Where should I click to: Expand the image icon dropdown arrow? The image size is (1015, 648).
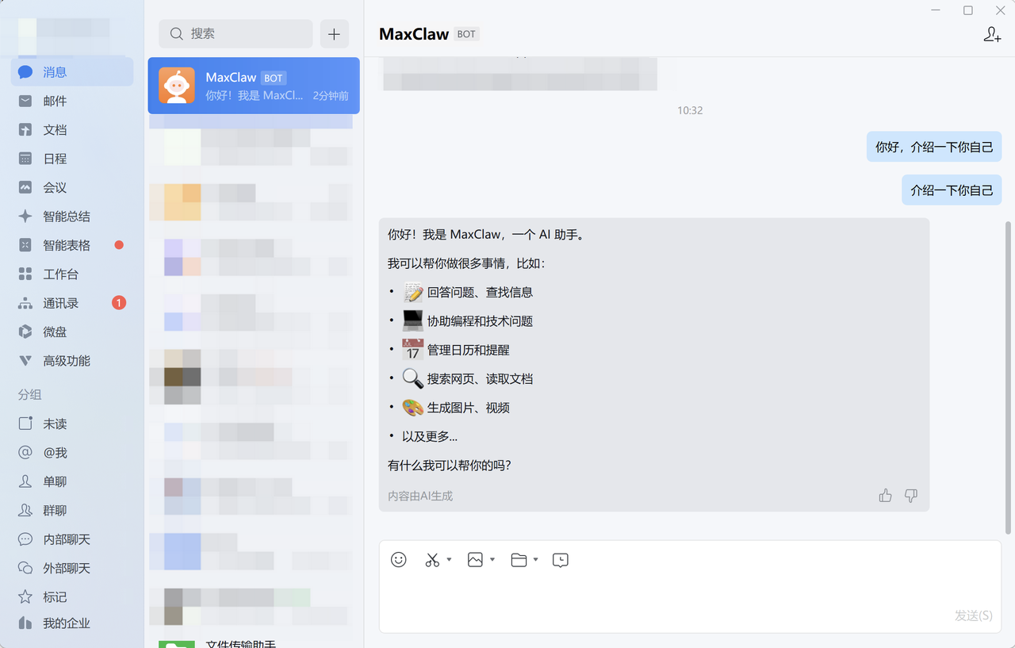pos(492,560)
